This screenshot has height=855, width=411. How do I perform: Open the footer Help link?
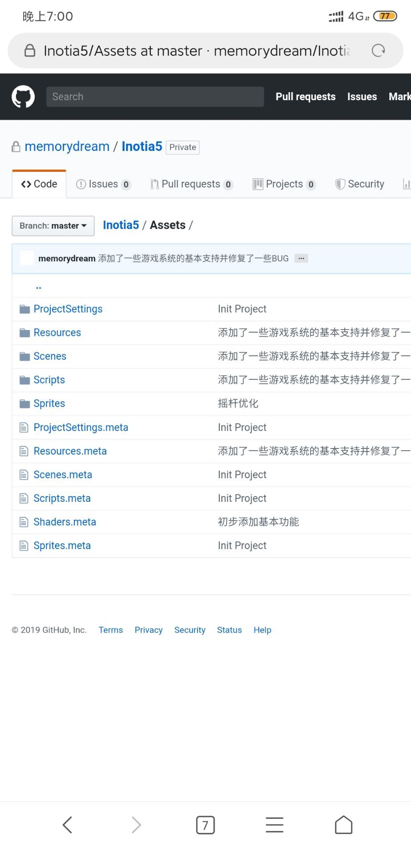click(262, 630)
